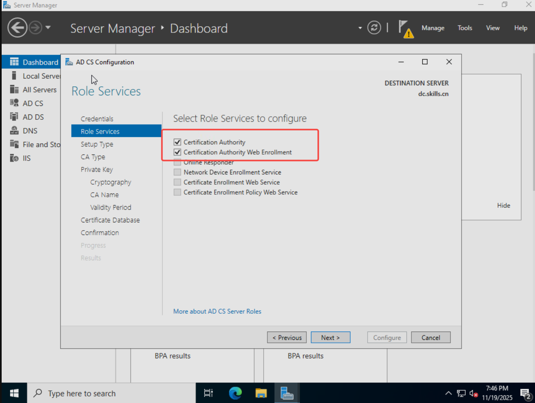Click the muted volume icon in tray
535x403 pixels.
(473, 393)
